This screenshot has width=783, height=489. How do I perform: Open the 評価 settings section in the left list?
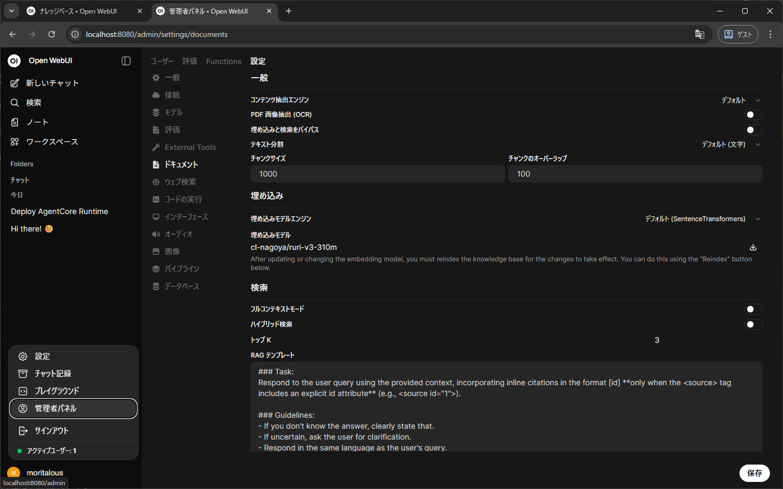click(166, 130)
